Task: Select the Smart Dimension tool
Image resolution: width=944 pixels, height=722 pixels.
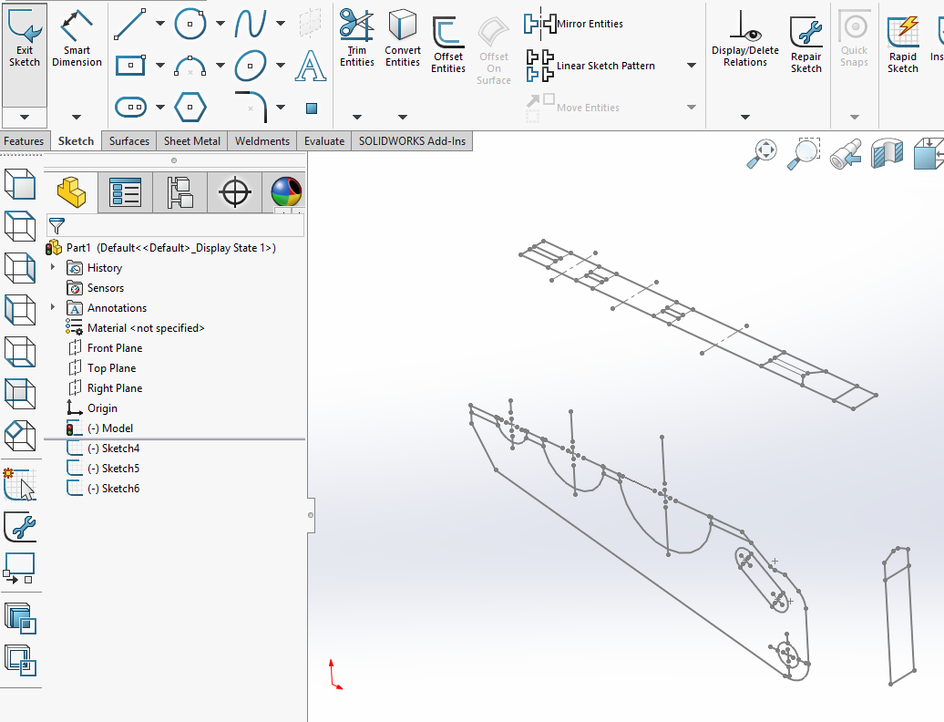Action: pyautogui.click(x=77, y=37)
